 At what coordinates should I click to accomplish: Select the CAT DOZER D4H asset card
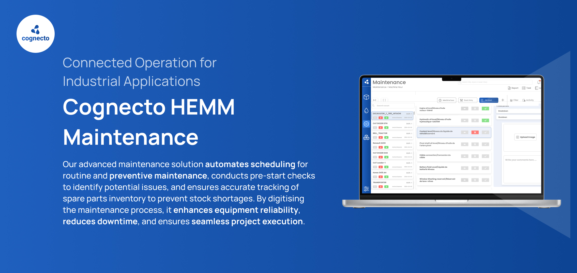pos(392,155)
